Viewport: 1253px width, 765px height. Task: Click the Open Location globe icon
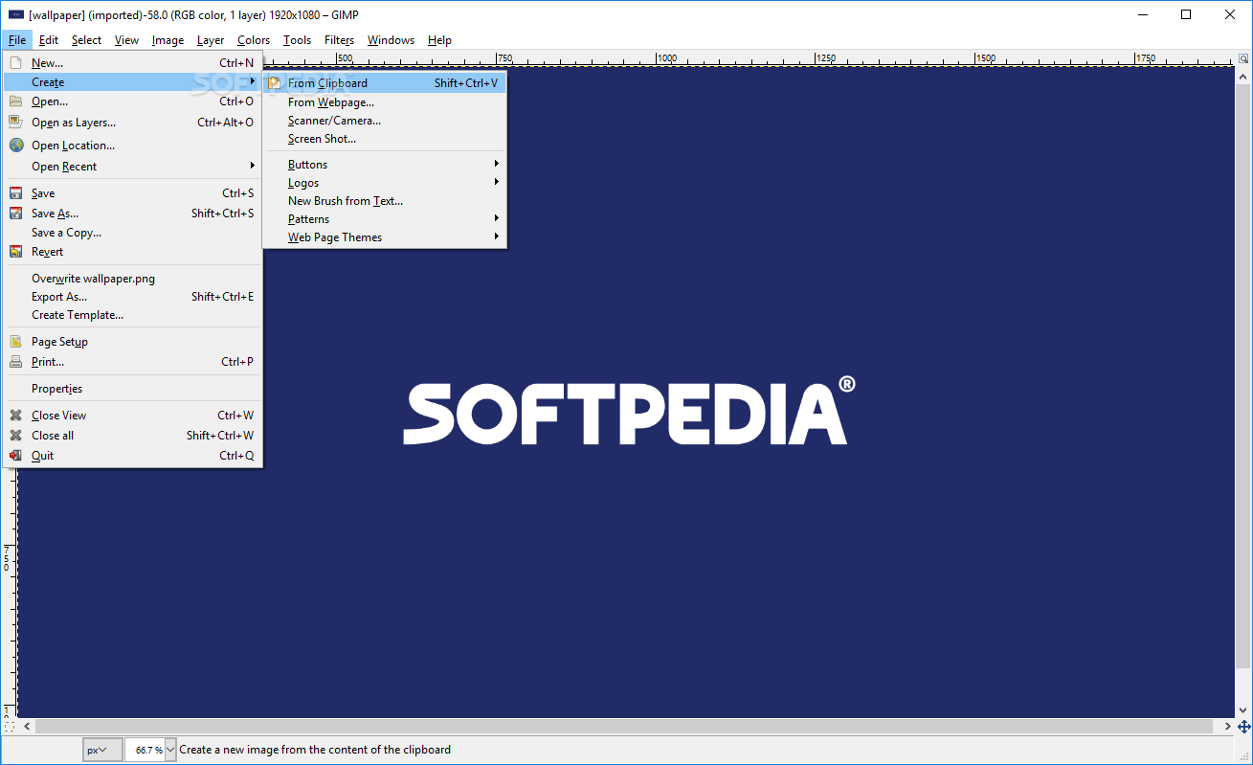[14, 145]
